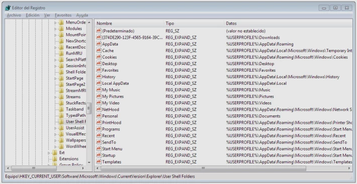357x184 pixels.
Task: Open the Edición menu
Action: (33, 15)
